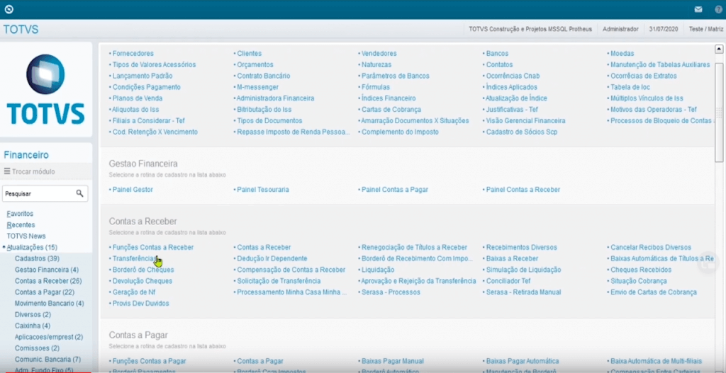Viewport: 726px width, 373px height.
Task: Click the mail envelope icon in header
Action: point(698,10)
